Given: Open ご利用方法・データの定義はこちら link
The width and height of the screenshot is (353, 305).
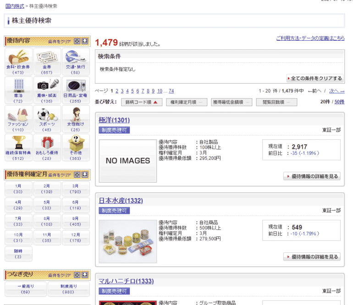Looking at the screenshot, I should pyautogui.click(x=310, y=38).
